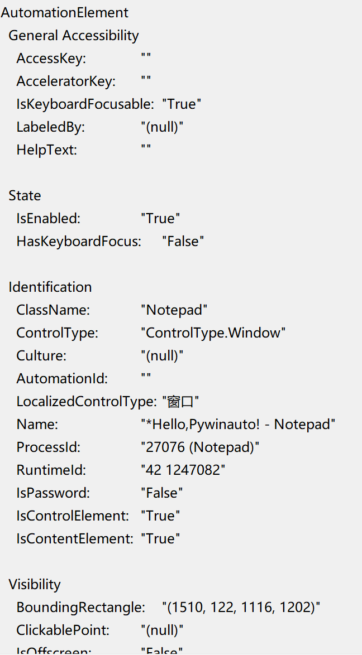Click the Visibility section heading
The height and width of the screenshot is (655, 362).
pos(35,584)
